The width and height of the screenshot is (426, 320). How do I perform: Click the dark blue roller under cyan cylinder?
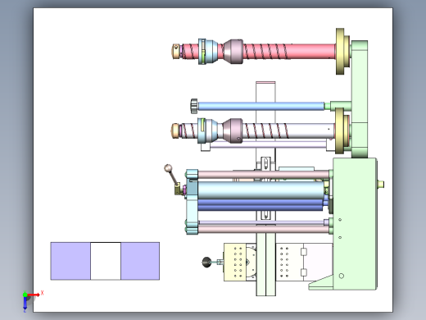pos(260,205)
